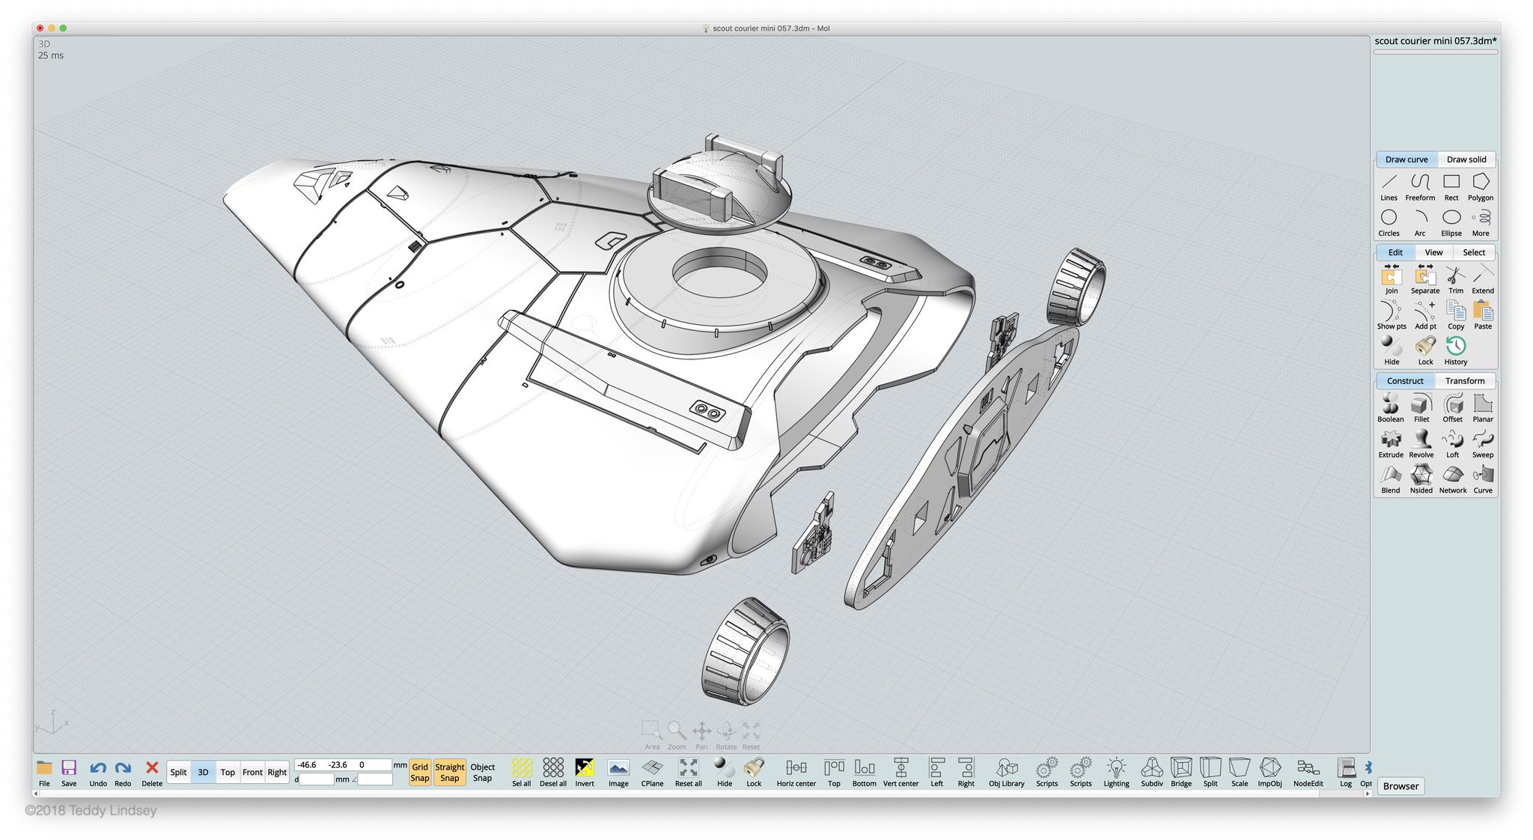Switch to the Draw curve tab
The height and width of the screenshot is (840, 1533).
[1406, 159]
